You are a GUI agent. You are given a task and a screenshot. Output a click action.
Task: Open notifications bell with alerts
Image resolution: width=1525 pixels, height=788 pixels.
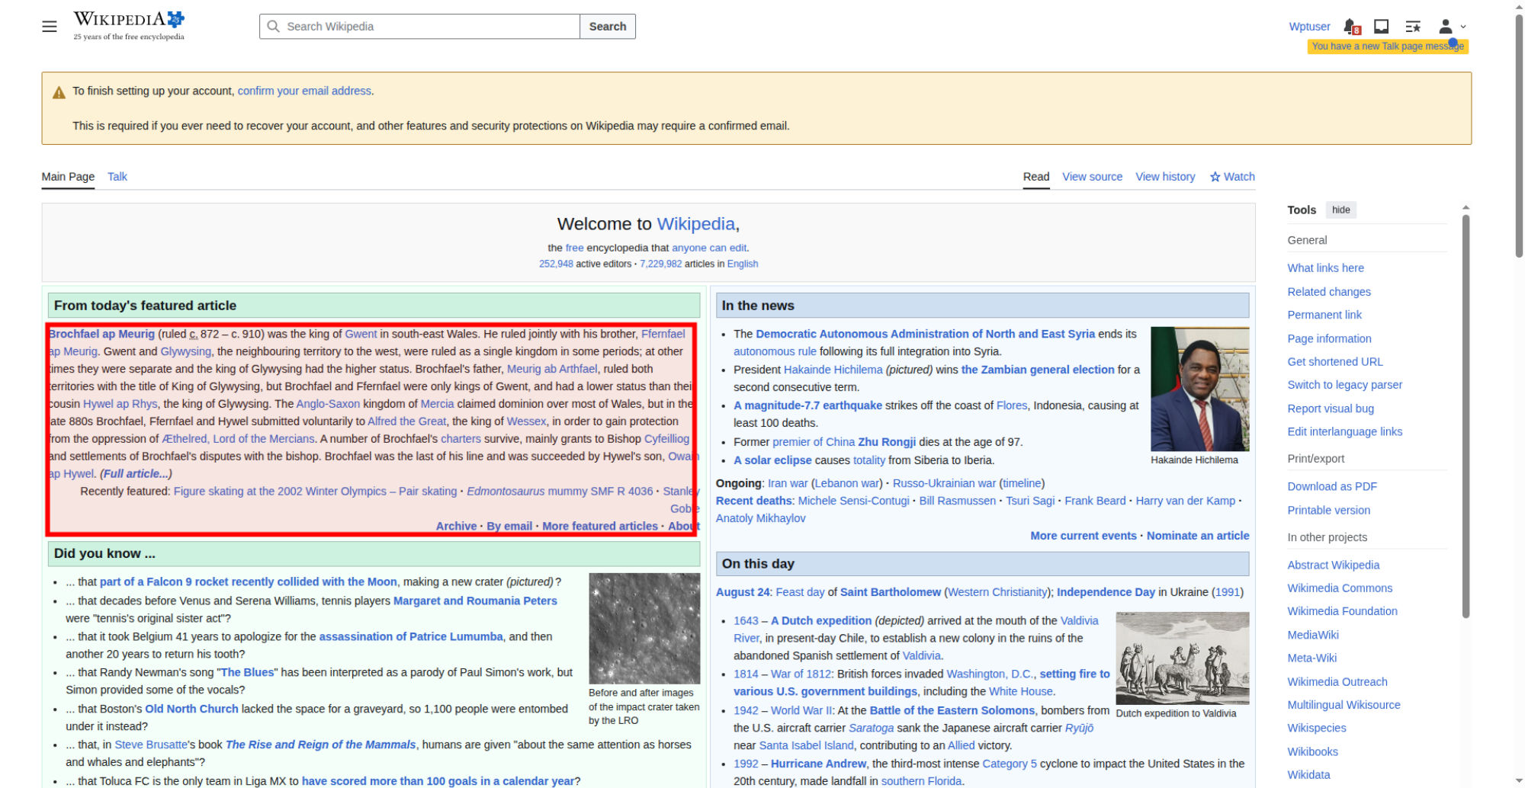[1351, 27]
